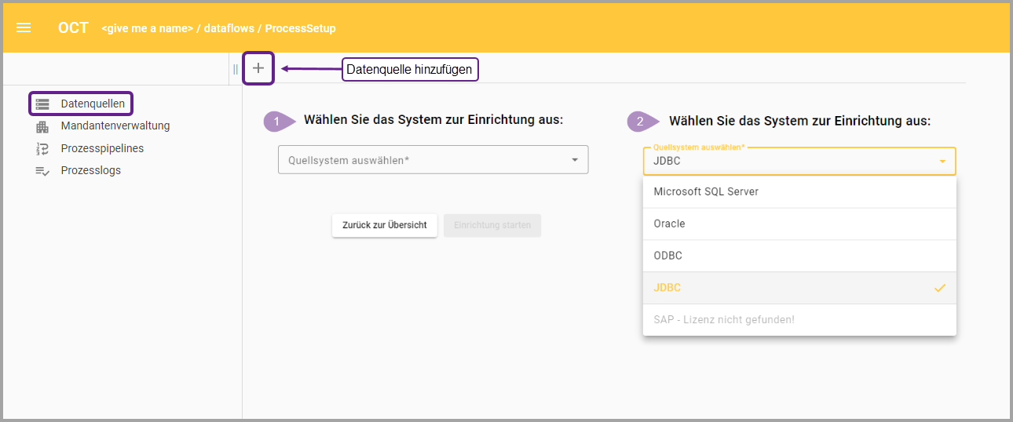Click the greyed-out SAP license entry
This screenshot has height=422, width=1013.
point(724,320)
